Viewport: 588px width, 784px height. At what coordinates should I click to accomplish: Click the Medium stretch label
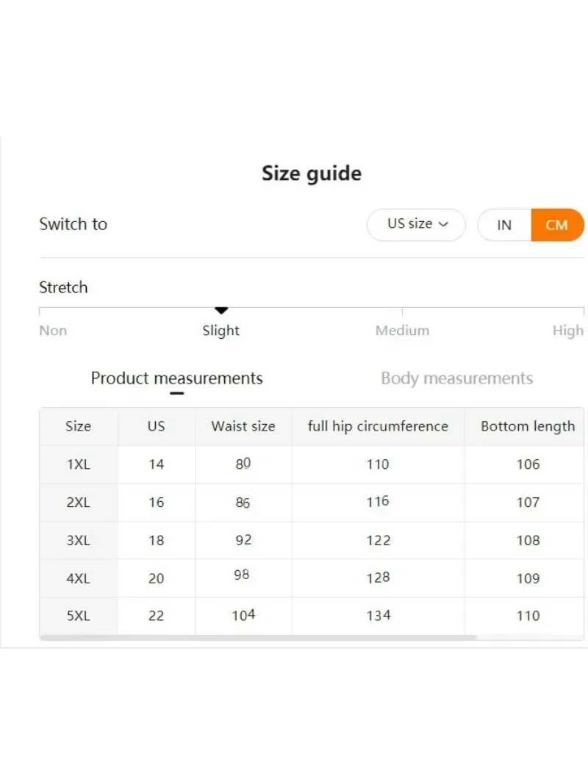402,331
